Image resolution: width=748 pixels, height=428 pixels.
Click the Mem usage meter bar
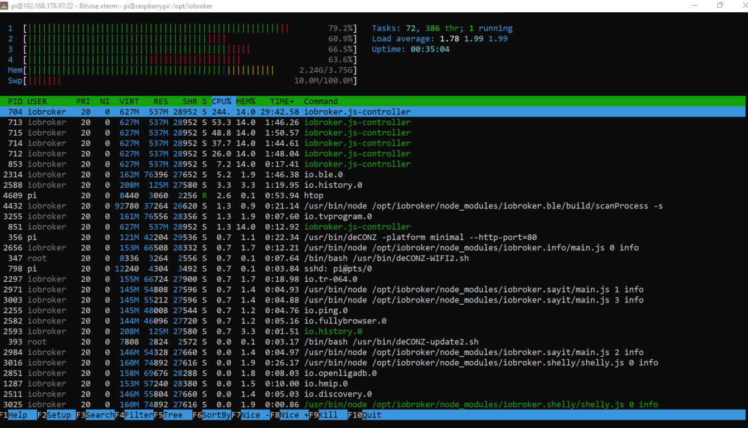click(151, 70)
